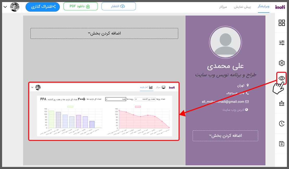Click the history clock icon in sidebar
Screen dimensions: 289x169
[x=282, y=124]
